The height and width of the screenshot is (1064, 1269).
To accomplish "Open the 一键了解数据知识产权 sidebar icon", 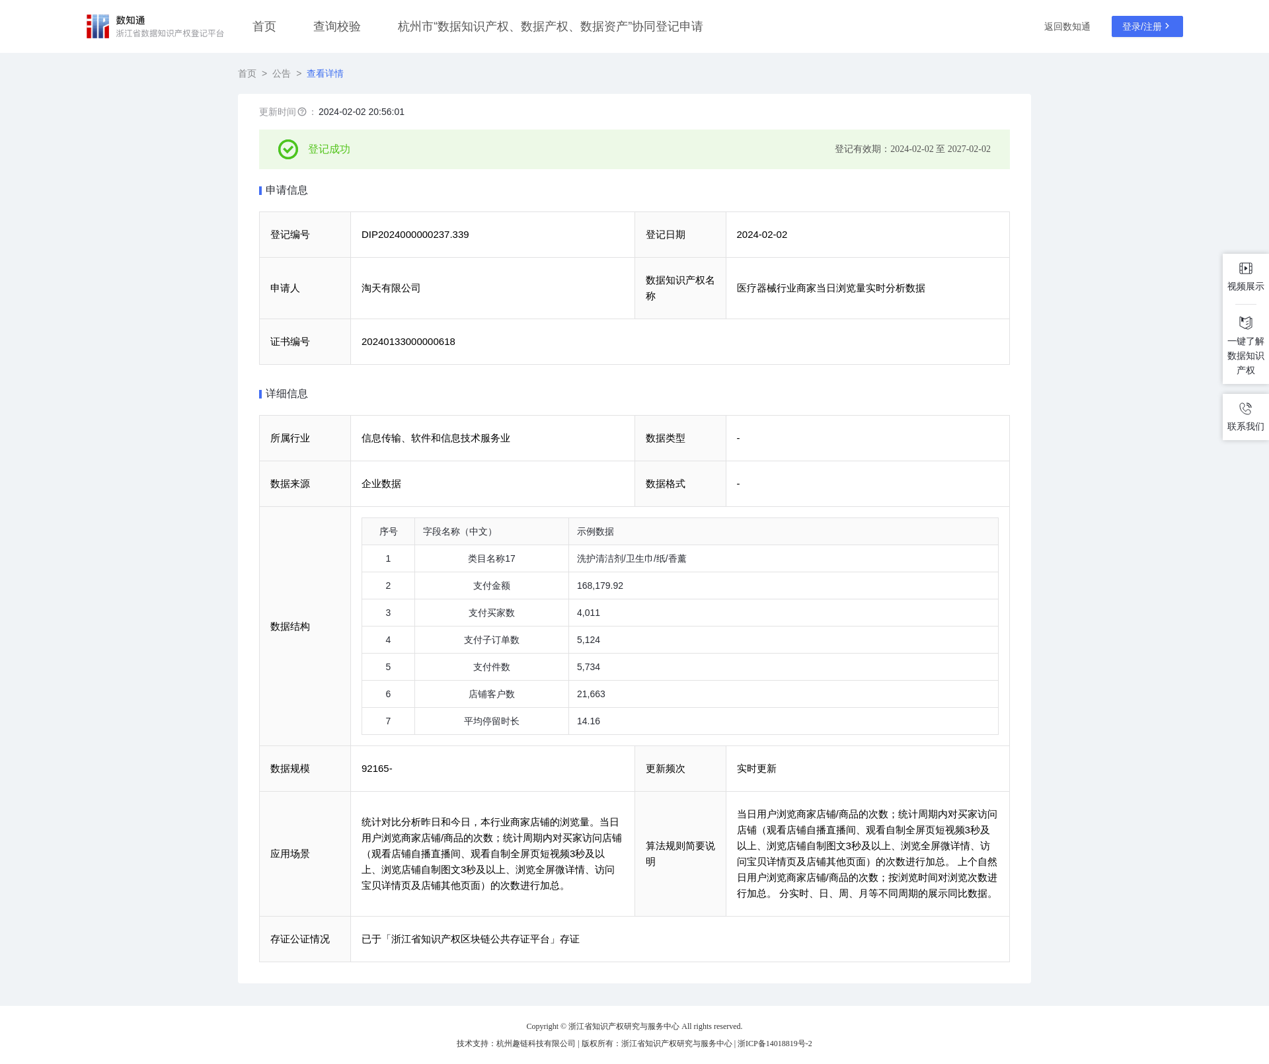I will [x=1246, y=323].
